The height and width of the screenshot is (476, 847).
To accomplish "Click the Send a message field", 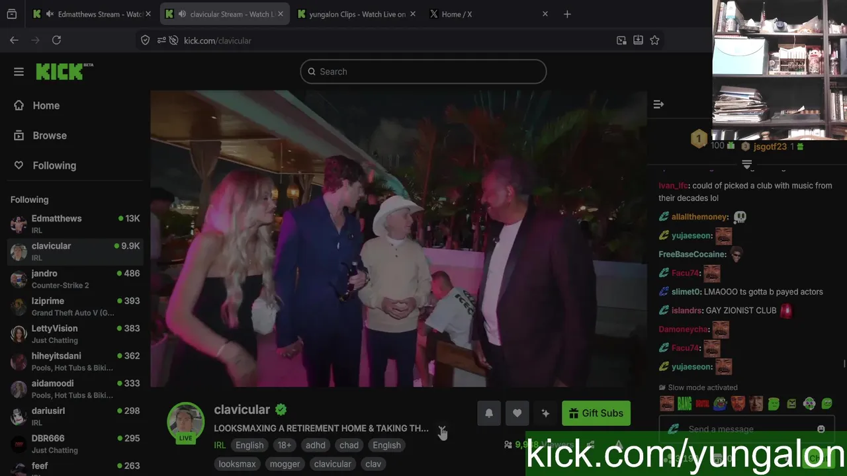I will (746, 429).
